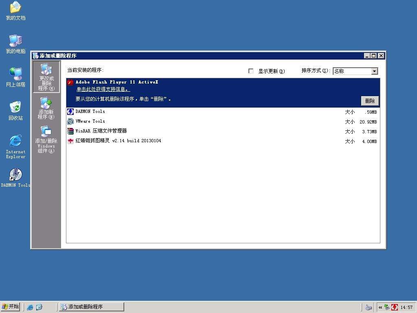
Task: Open the 添加新程序 sidebar panel
Action: click(46, 108)
